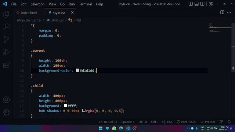
Task: Click line number 10 in gutter
Action: tap(22, 71)
